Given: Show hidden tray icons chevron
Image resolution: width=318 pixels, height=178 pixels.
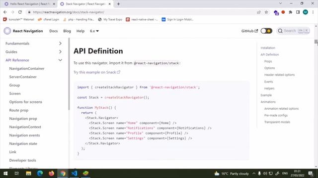Looking at the screenshot, I should click(254, 174).
